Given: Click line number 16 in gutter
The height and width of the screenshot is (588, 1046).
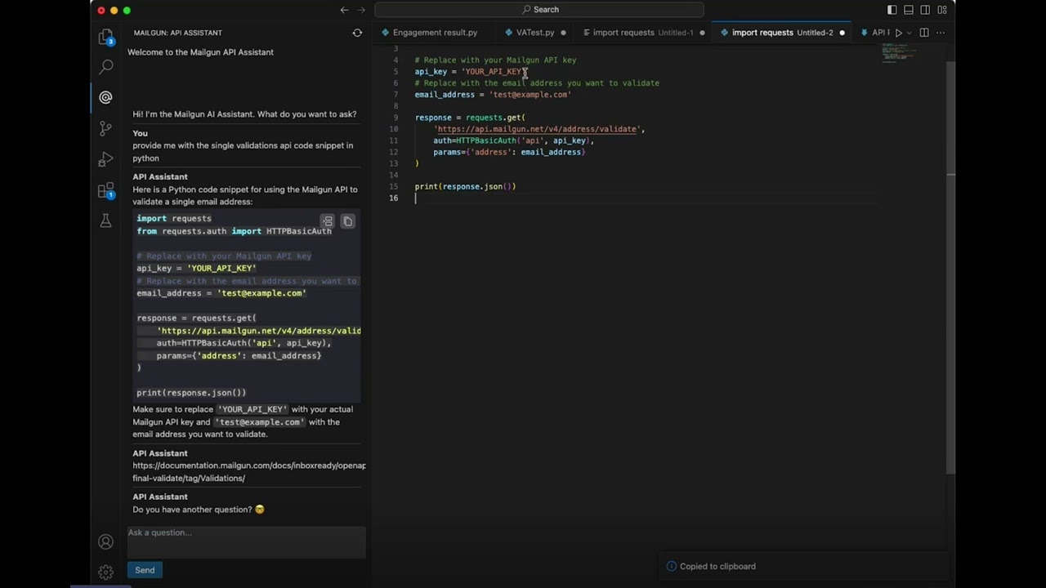Looking at the screenshot, I should tap(393, 198).
